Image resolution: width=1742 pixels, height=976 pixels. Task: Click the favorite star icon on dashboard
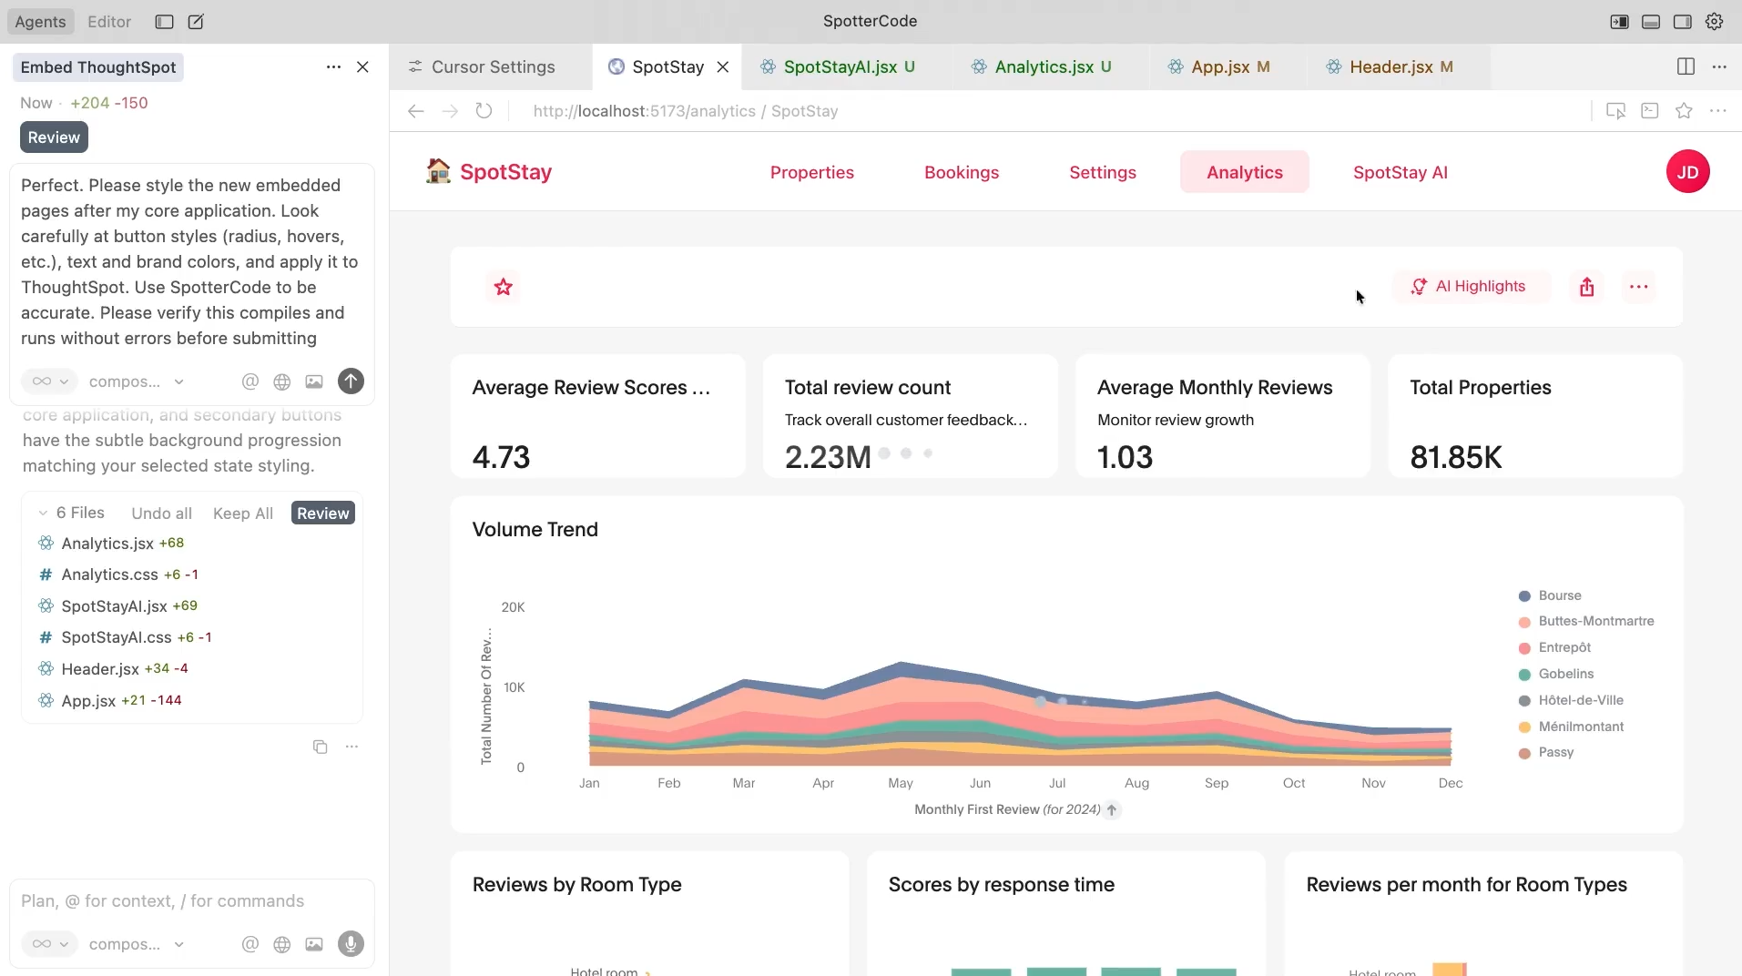coord(503,287)
